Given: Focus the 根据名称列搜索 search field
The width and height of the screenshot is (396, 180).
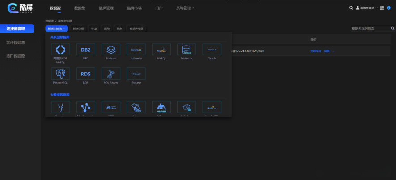Looking at the screenshot, I should tap(370, 29).
